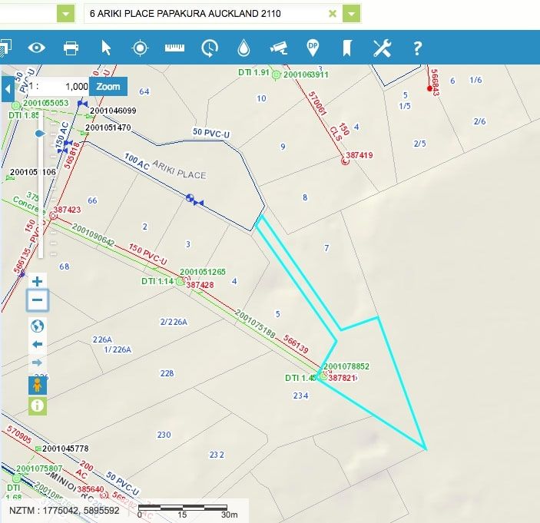Clear the 6 Ariki Place address search
Viewport: 540px width, 523px height.
coord(332,14)
